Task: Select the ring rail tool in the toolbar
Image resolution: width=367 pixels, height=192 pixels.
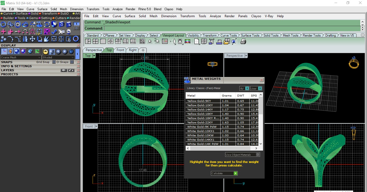Action: click(x=3, y=24)
